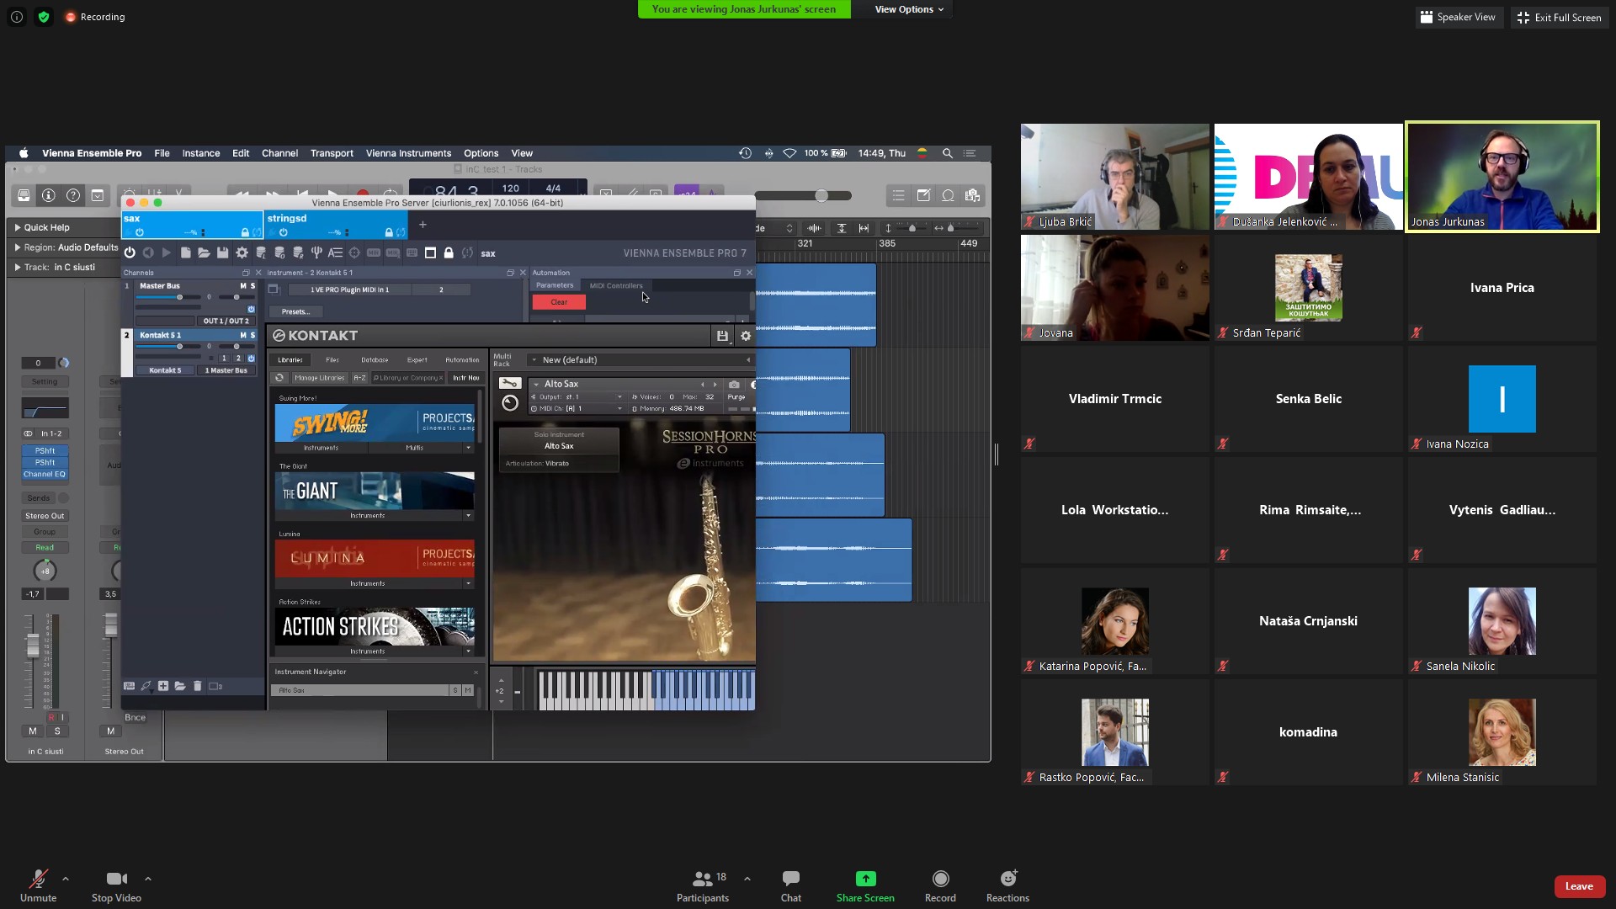The image size is (1616, 909).
Task: Select stringsd instance tab
Action: (x=336, y=225)
